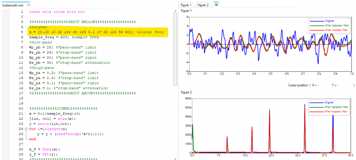Click the 'Original' legend entry in Figure 1
Screen dimensions: 356x160
click(x=329, y=21)
